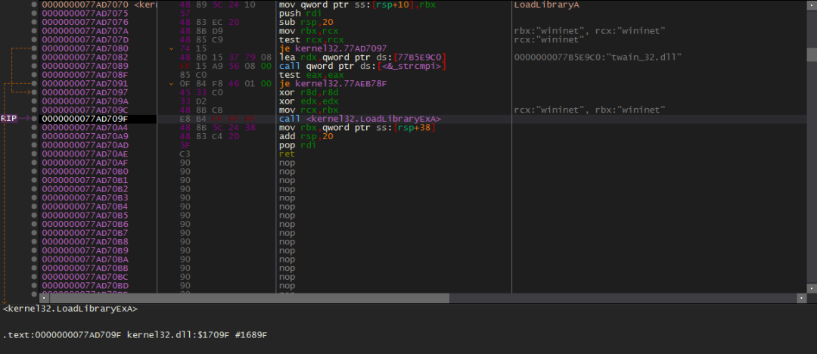The height and width of the screenshot is (354, 817).
Task: Click the RIP marker label
Action: point(8,119)
